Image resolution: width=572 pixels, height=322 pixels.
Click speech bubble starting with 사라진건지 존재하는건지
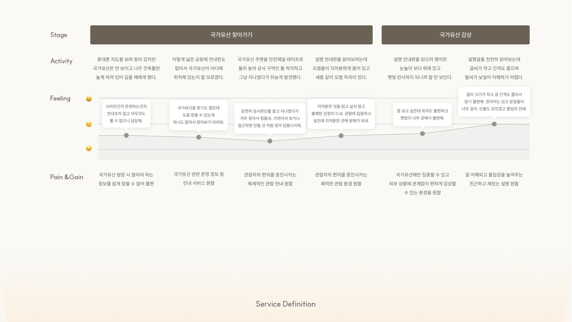click(x=126, y=114)
